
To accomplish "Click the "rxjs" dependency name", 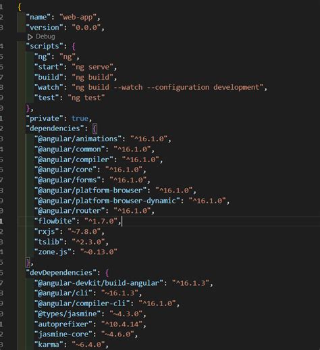I will click(47, 232).
